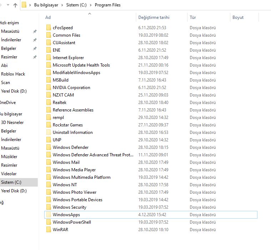Select the NVIDIA Corporation folder icon

(x=48, y=88)
